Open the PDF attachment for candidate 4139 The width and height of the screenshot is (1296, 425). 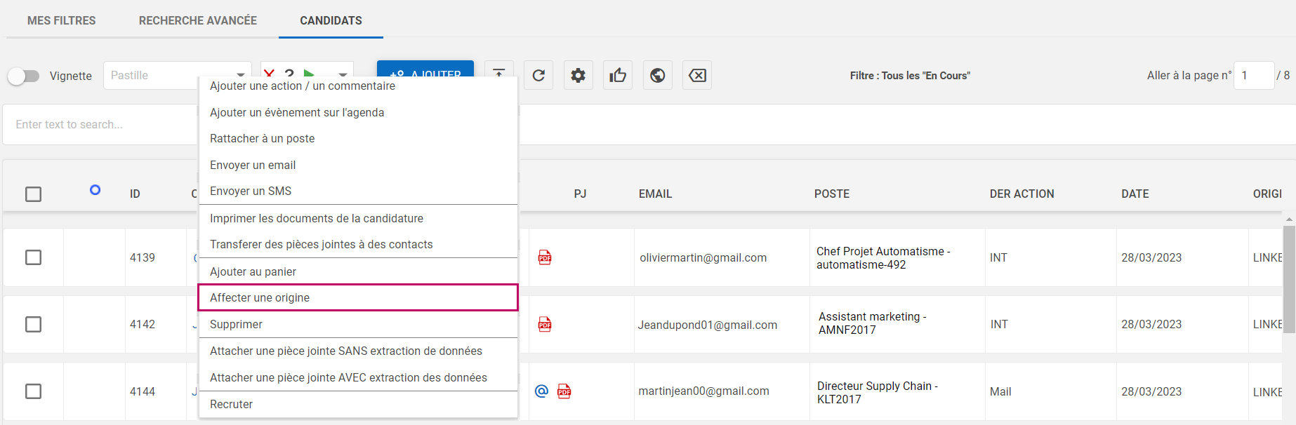point(545,257)
